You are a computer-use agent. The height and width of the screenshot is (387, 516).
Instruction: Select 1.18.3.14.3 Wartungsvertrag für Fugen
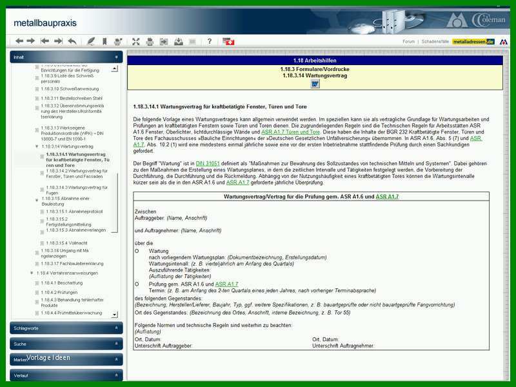[77, 190]
